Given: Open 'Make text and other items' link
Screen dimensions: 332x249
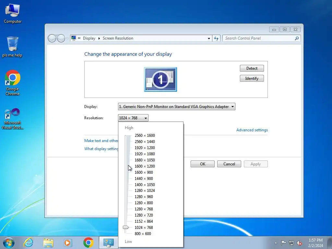Looking at the screenshot, I should click(101, 141).
